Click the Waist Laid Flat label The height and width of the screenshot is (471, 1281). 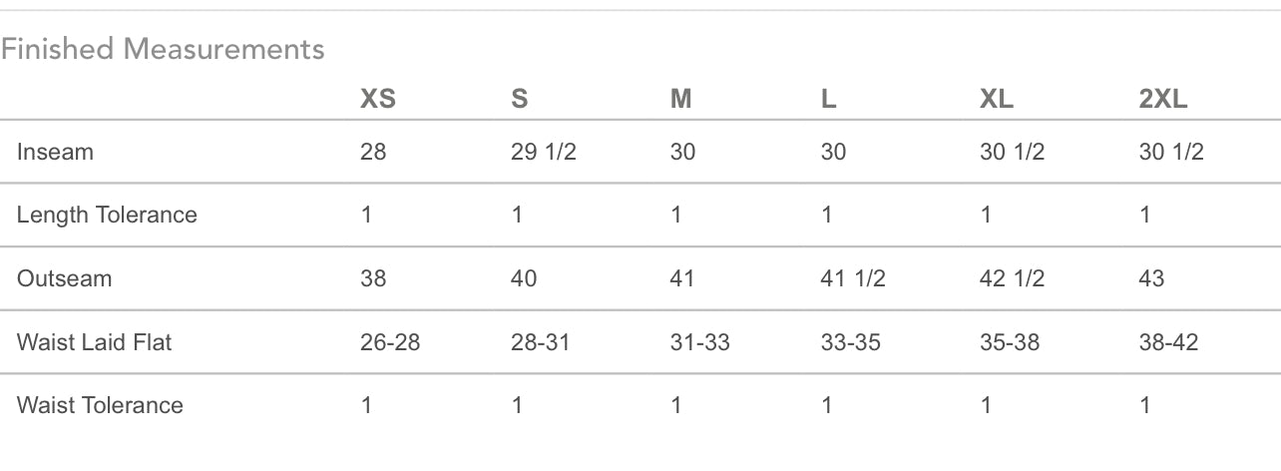(x=95, y=342)
